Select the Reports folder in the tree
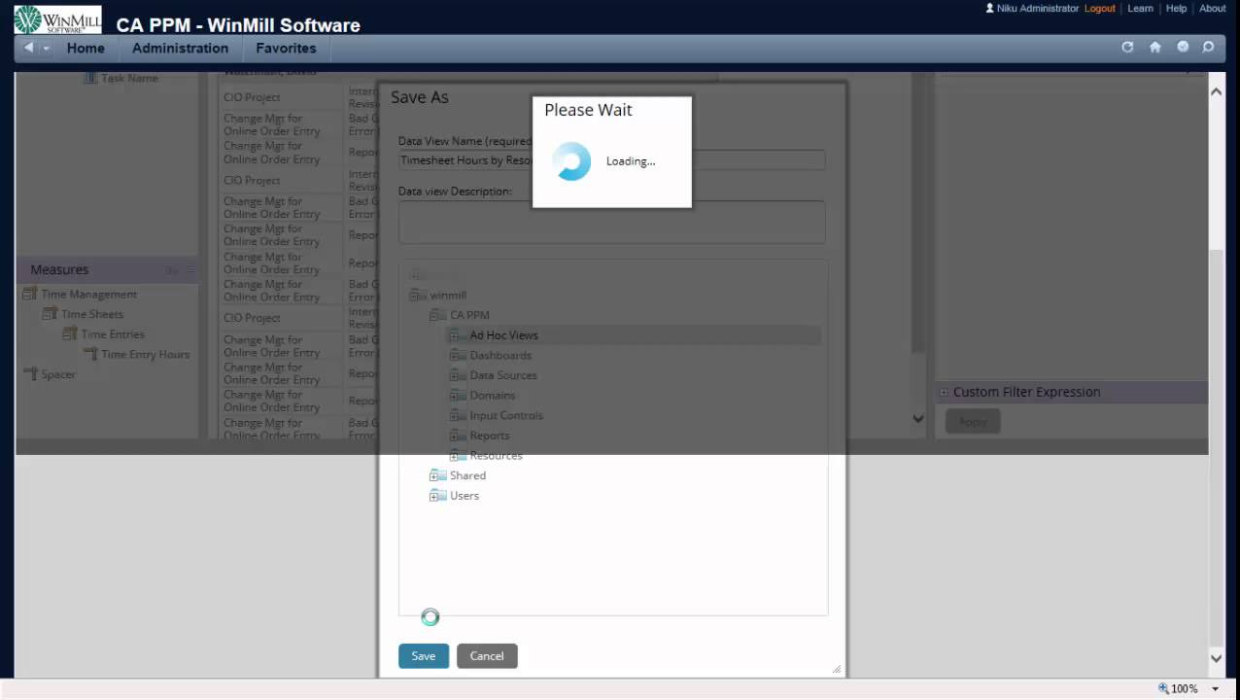This screenshot has width=1240, height=700. pyautogui.click(x=490, y=436)
